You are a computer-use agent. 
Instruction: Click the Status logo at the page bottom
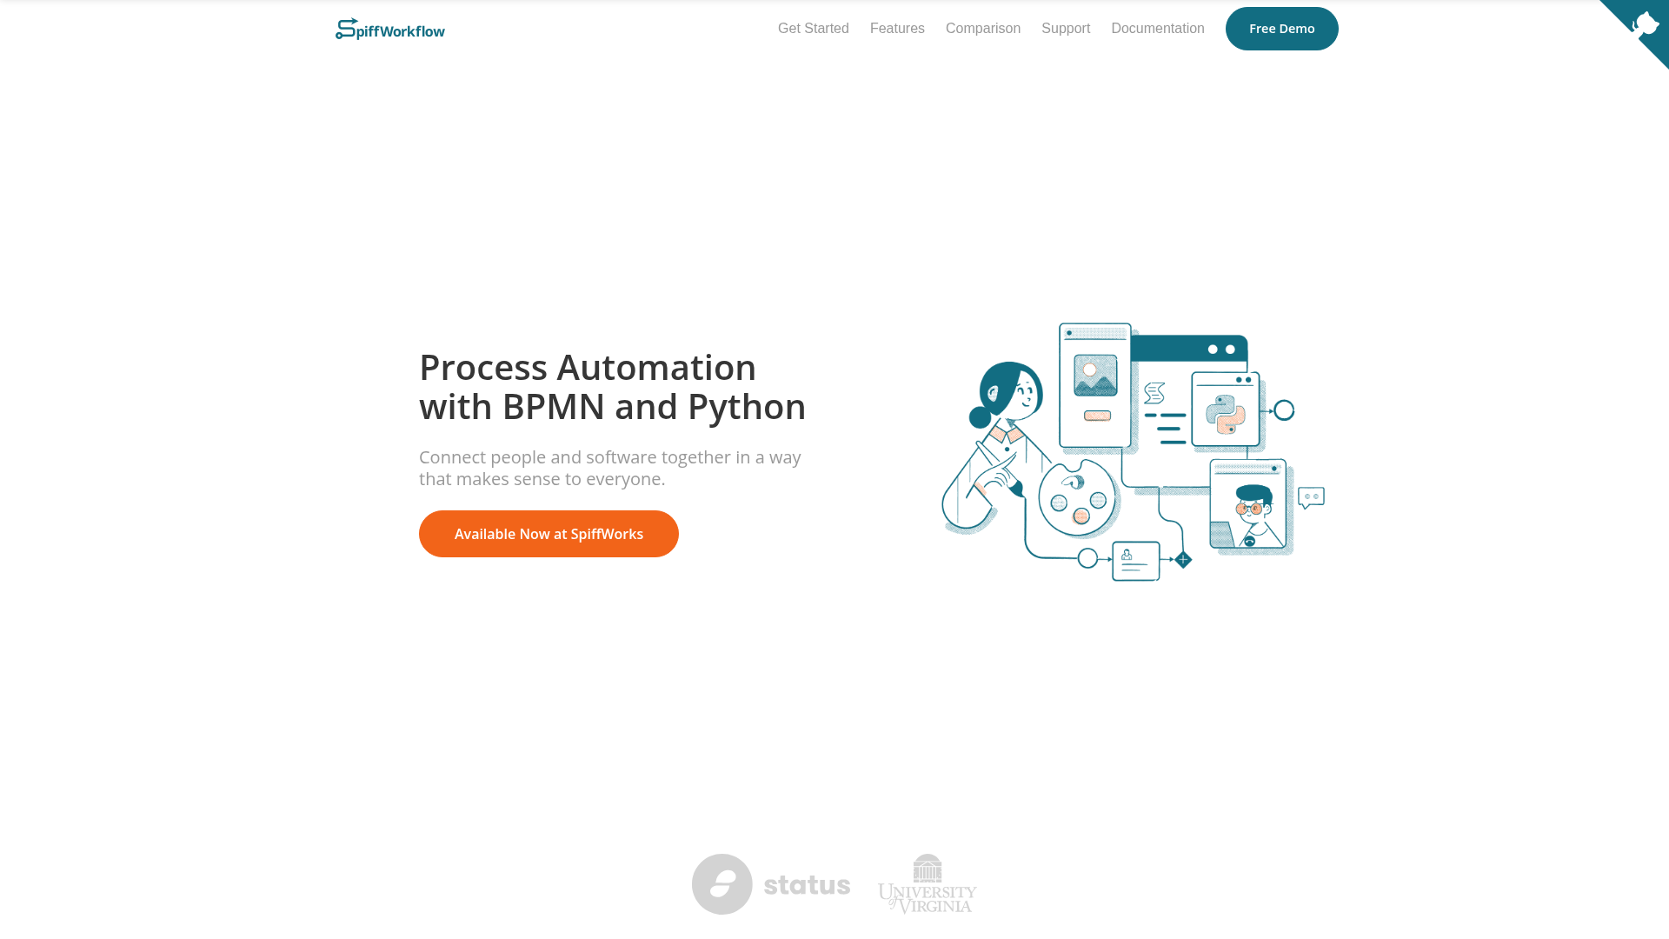[x=770, y=883]
